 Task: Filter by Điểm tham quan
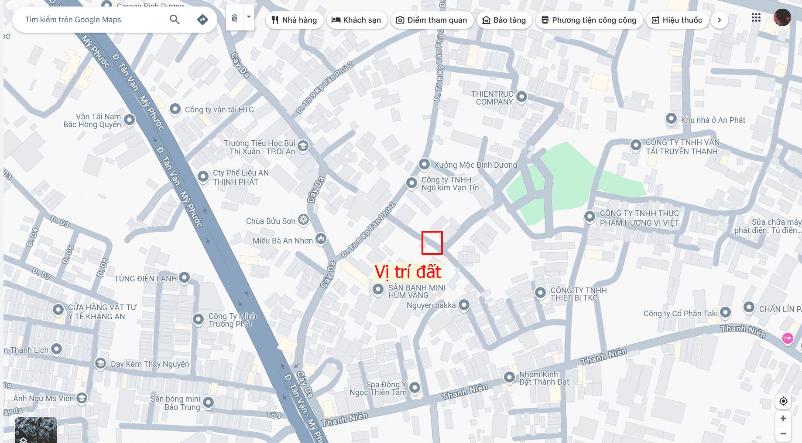(x=432, y=20)
